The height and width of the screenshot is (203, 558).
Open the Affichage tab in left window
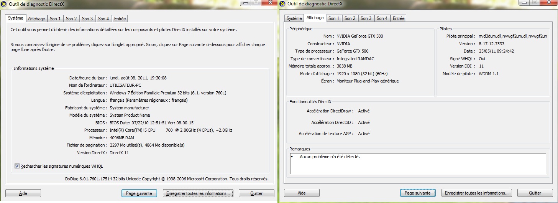click(36, 19)
